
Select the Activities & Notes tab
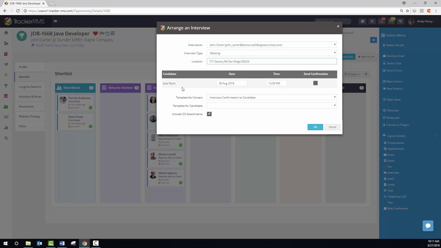[30, 96]
